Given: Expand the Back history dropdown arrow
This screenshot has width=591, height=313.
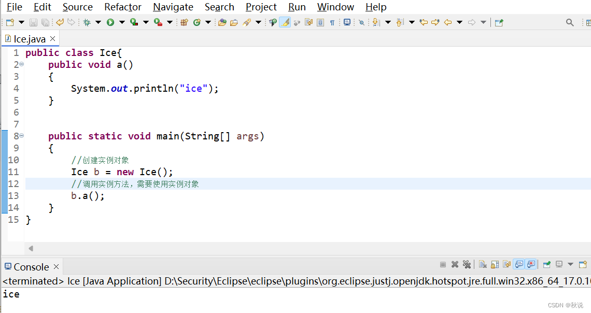Looking at the screenshot, I should click(459, 23).
